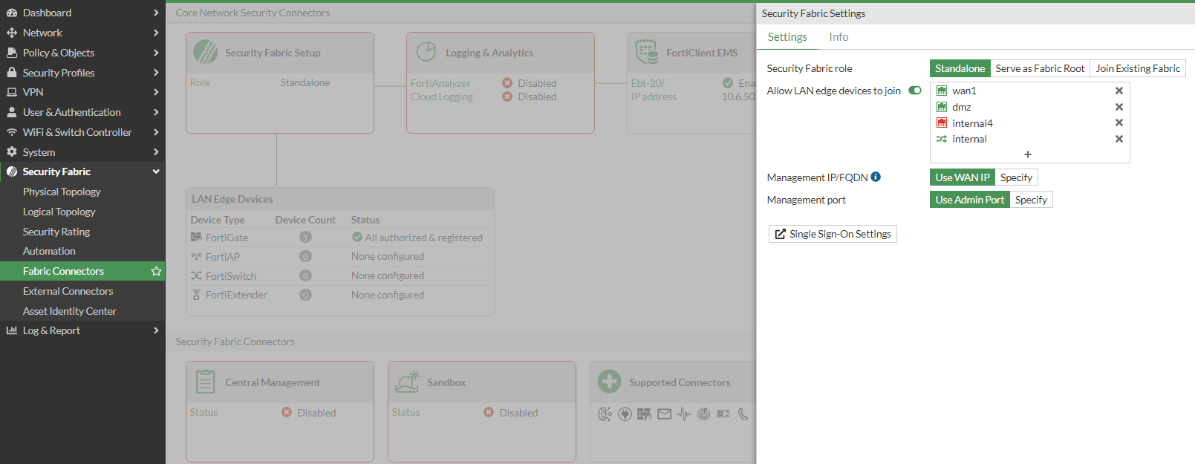Screen dimensions: 1195x464
Task: Remove wan1 interface with its X
Action: pos(1119,91)
